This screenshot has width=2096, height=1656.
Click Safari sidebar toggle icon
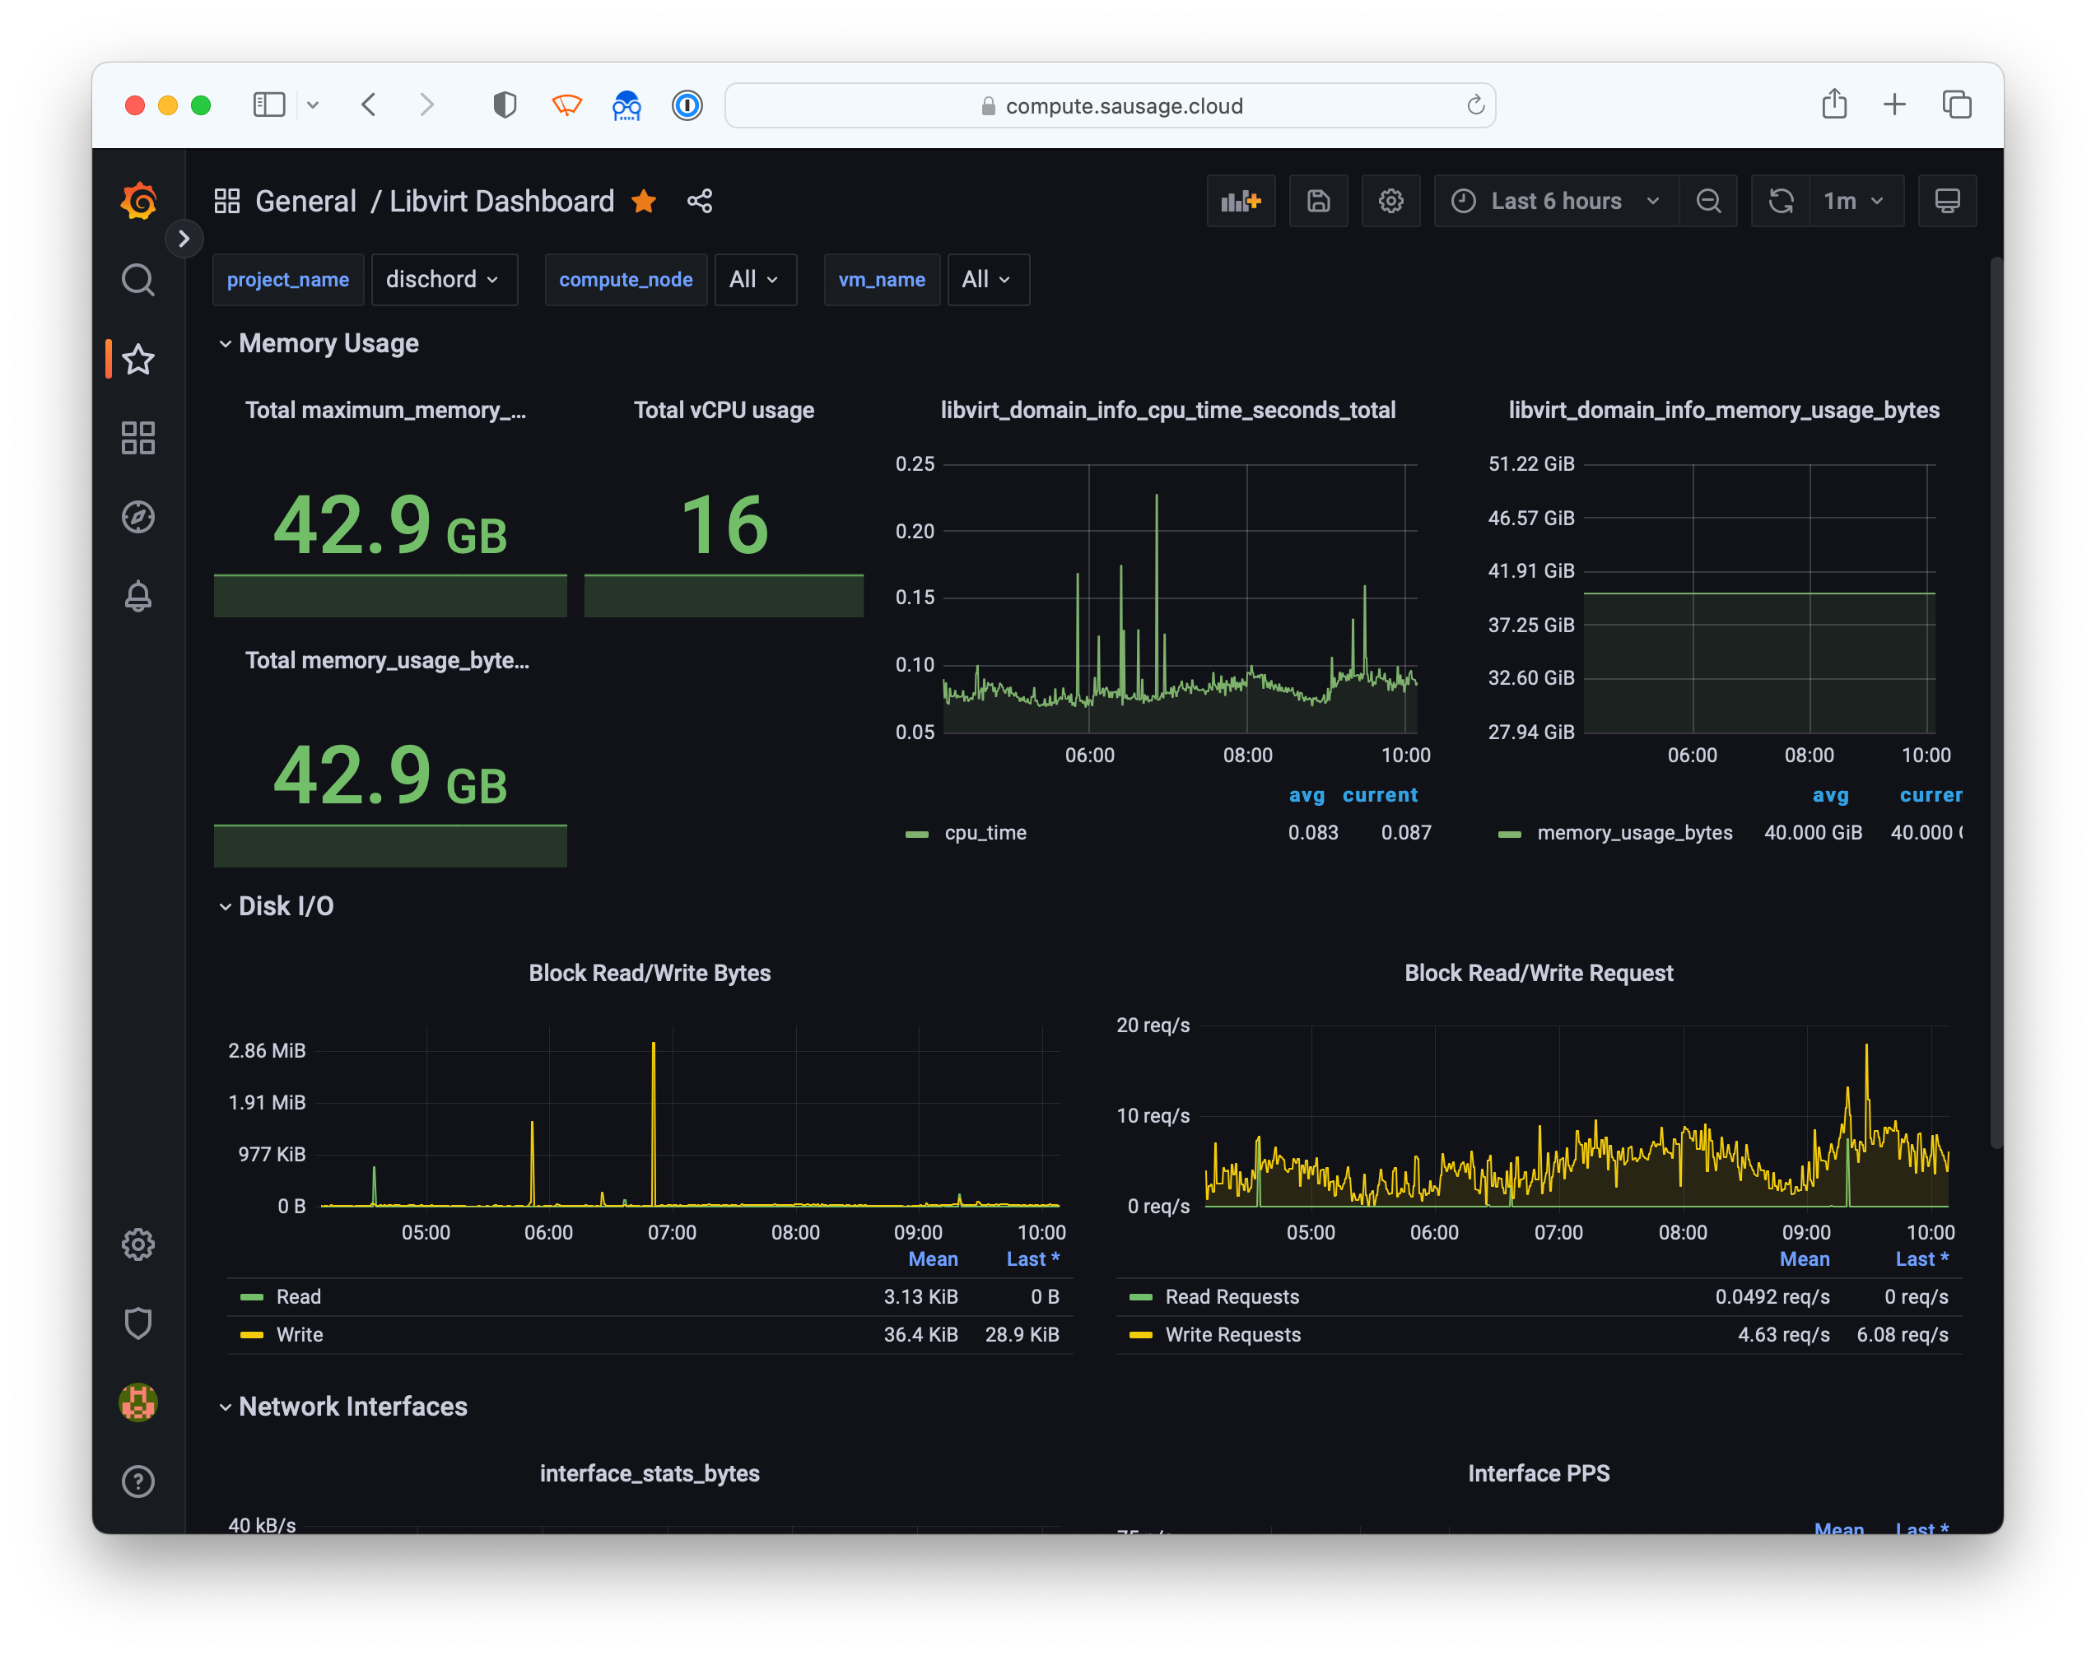tap(268, 105)
